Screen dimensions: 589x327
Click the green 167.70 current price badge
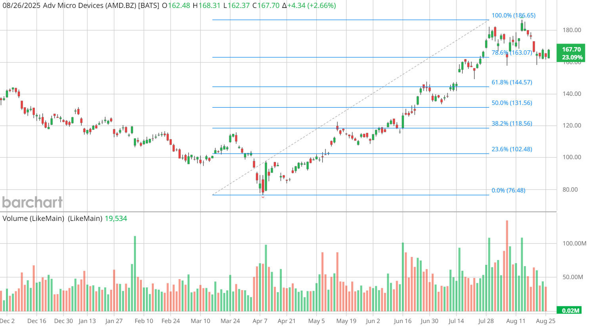click(x=571, y=53)
